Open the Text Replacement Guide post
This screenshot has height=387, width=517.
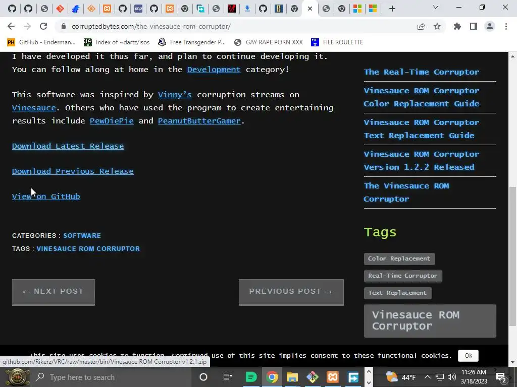(x=422, y=129)
